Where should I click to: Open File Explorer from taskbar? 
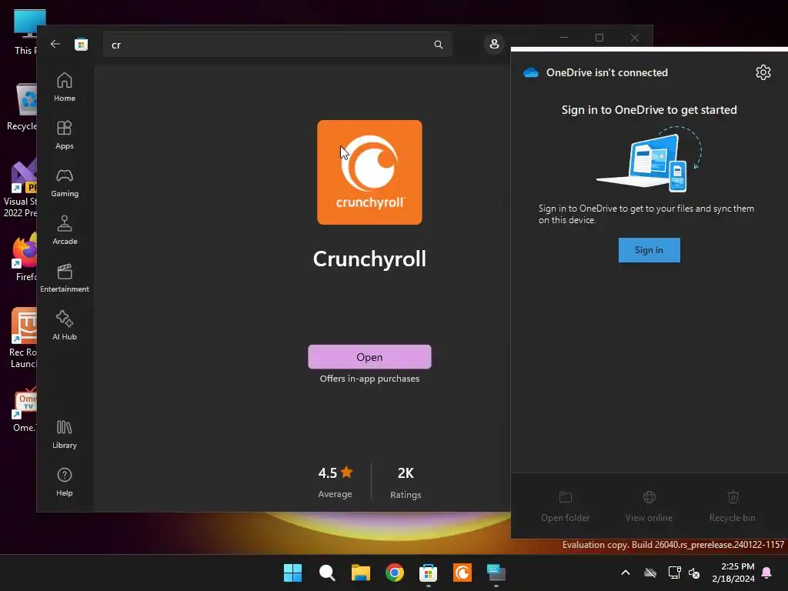(360, 573)
